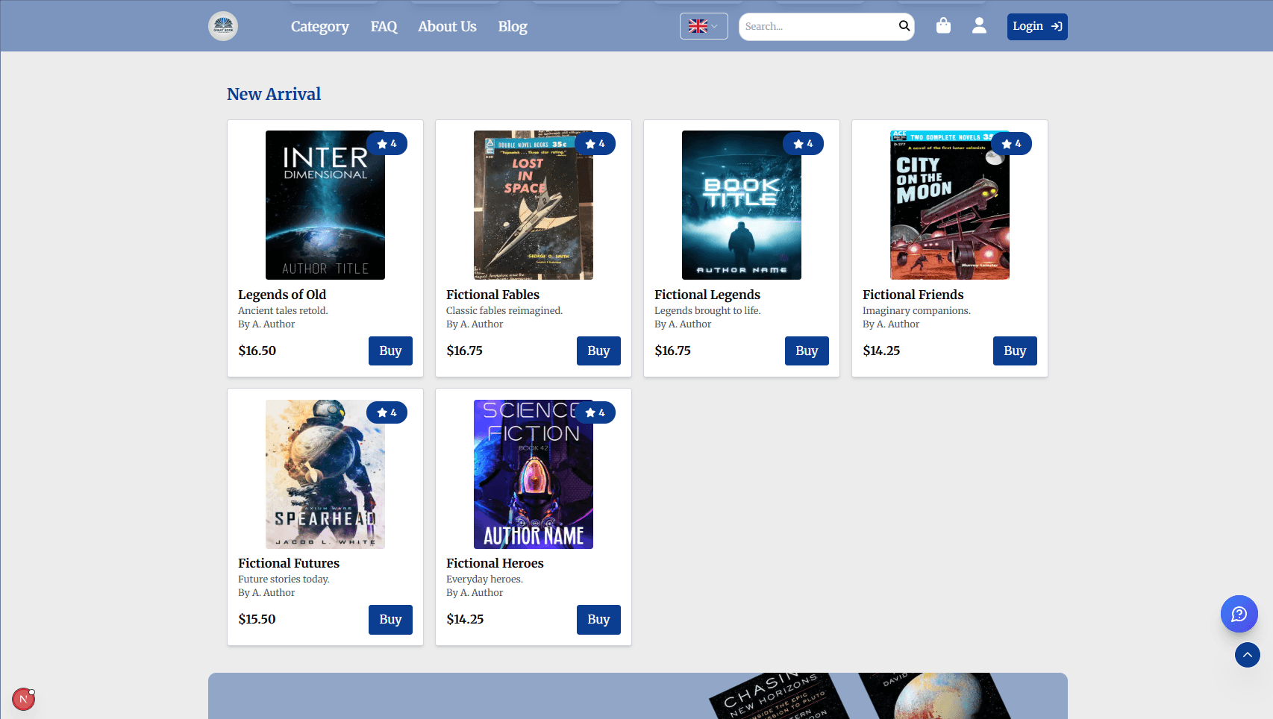Click the star rating badge on Legends of Old
This screenshot has height=719, width=1273.
point(387,144)
